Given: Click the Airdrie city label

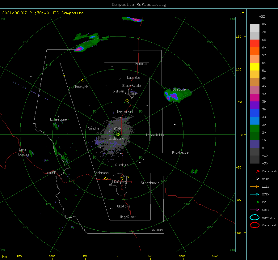Looking at the screenshot, I should (x=122, y=165).
